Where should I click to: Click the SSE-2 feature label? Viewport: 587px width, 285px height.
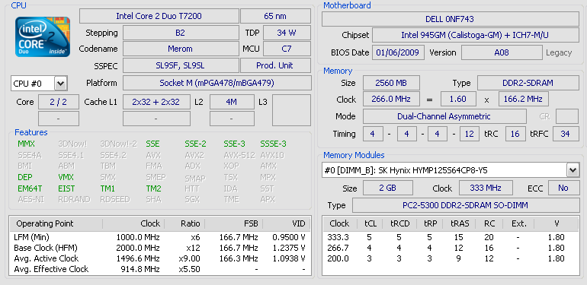click(x=195, y=144)
